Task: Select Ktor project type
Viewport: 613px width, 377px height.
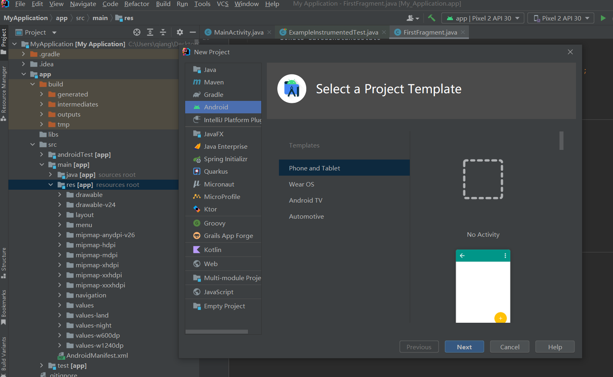Action: (223, 209)
